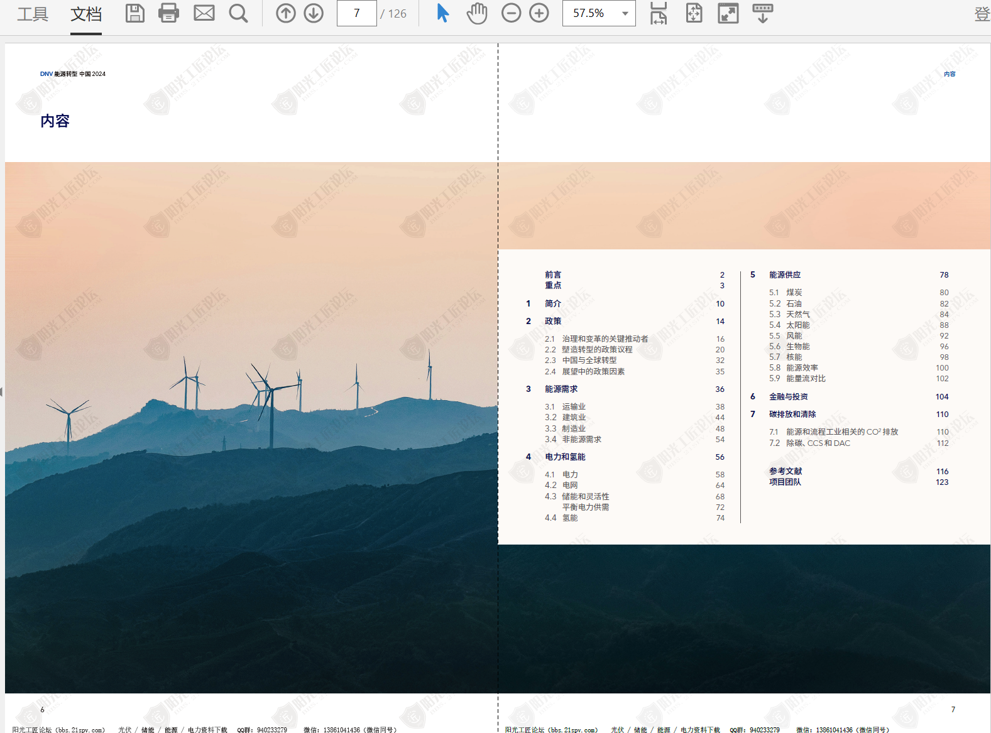Viewport: 991px width, 733px height.
Task: Click 平衡电力供需 entry
Action: [586, 507]
